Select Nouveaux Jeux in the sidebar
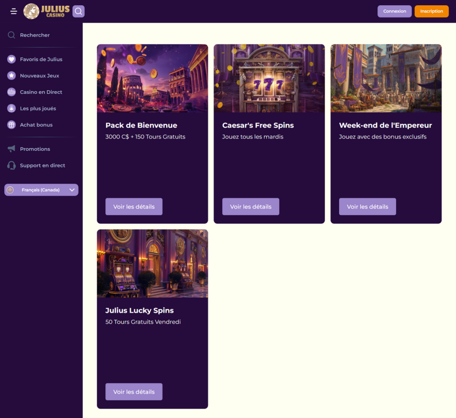The image size is (456, 418). pos(39,76)
